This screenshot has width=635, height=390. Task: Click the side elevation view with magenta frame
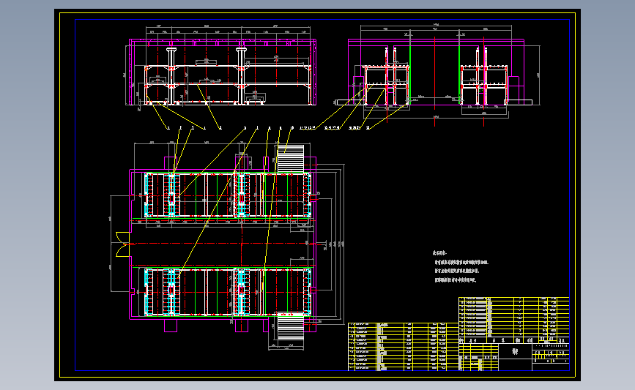point(439,73)
